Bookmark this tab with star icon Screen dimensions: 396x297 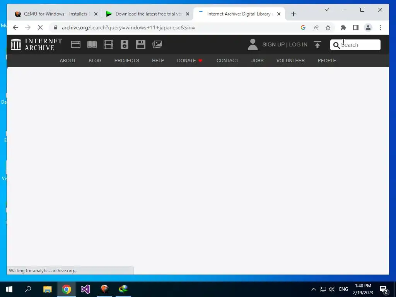point(328,27)
